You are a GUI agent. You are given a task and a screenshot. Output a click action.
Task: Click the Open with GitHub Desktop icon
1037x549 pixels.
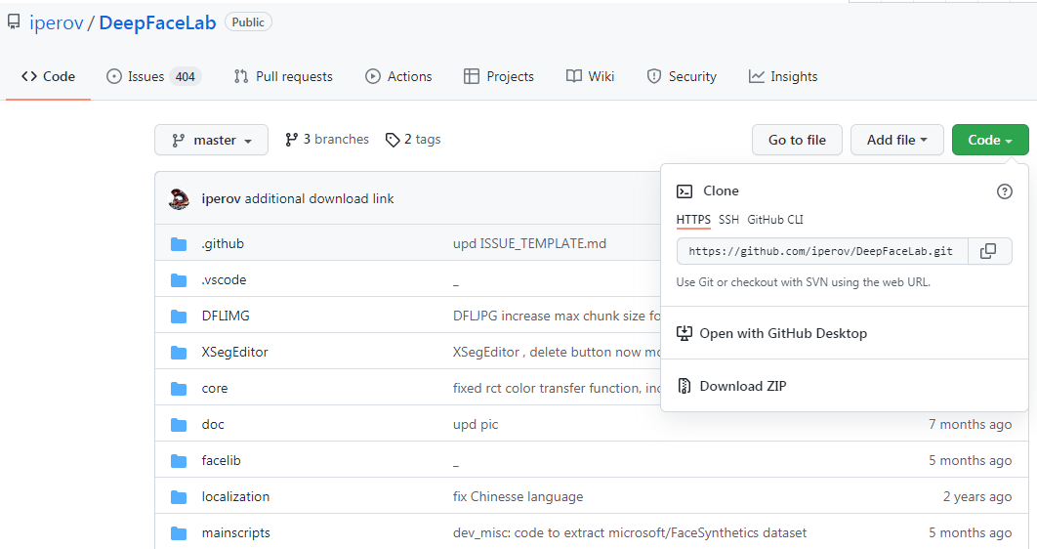point(684,333)
